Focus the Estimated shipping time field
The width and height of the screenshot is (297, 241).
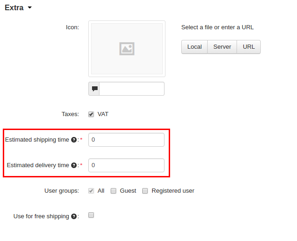pyautogui.click(x=126, y=140)
